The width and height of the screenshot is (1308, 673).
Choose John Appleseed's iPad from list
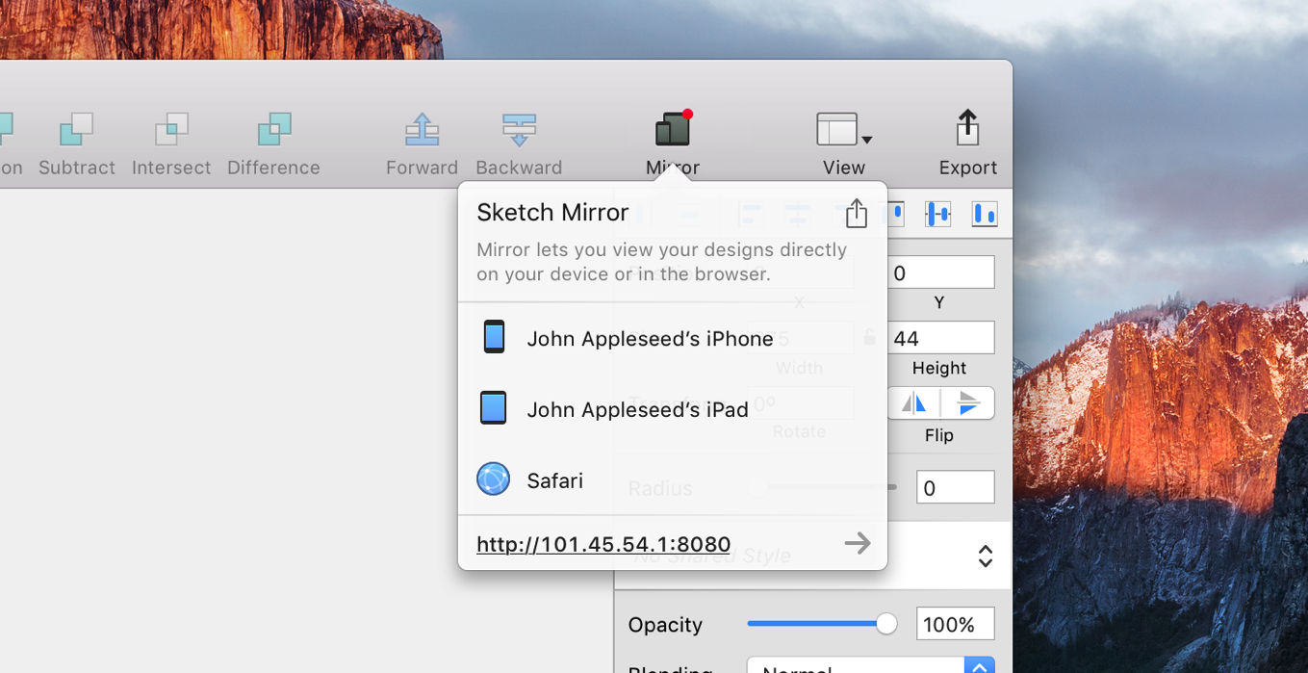pyautogui.click(x=637, y=409)
